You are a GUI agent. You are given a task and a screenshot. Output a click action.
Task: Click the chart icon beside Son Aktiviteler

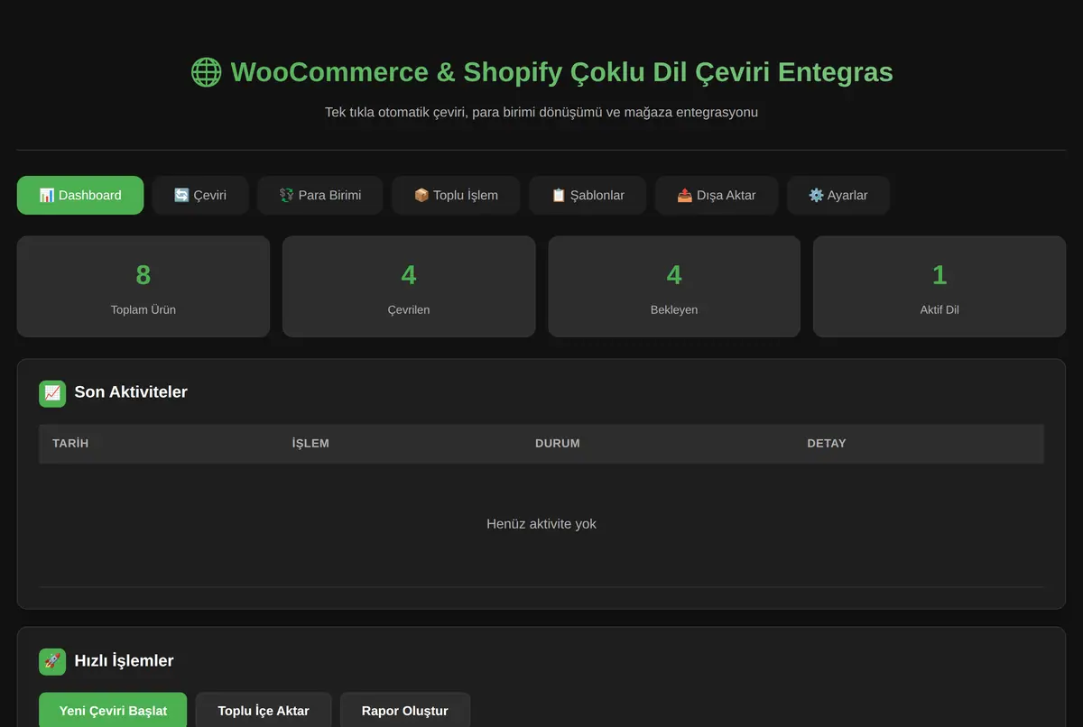52,393
